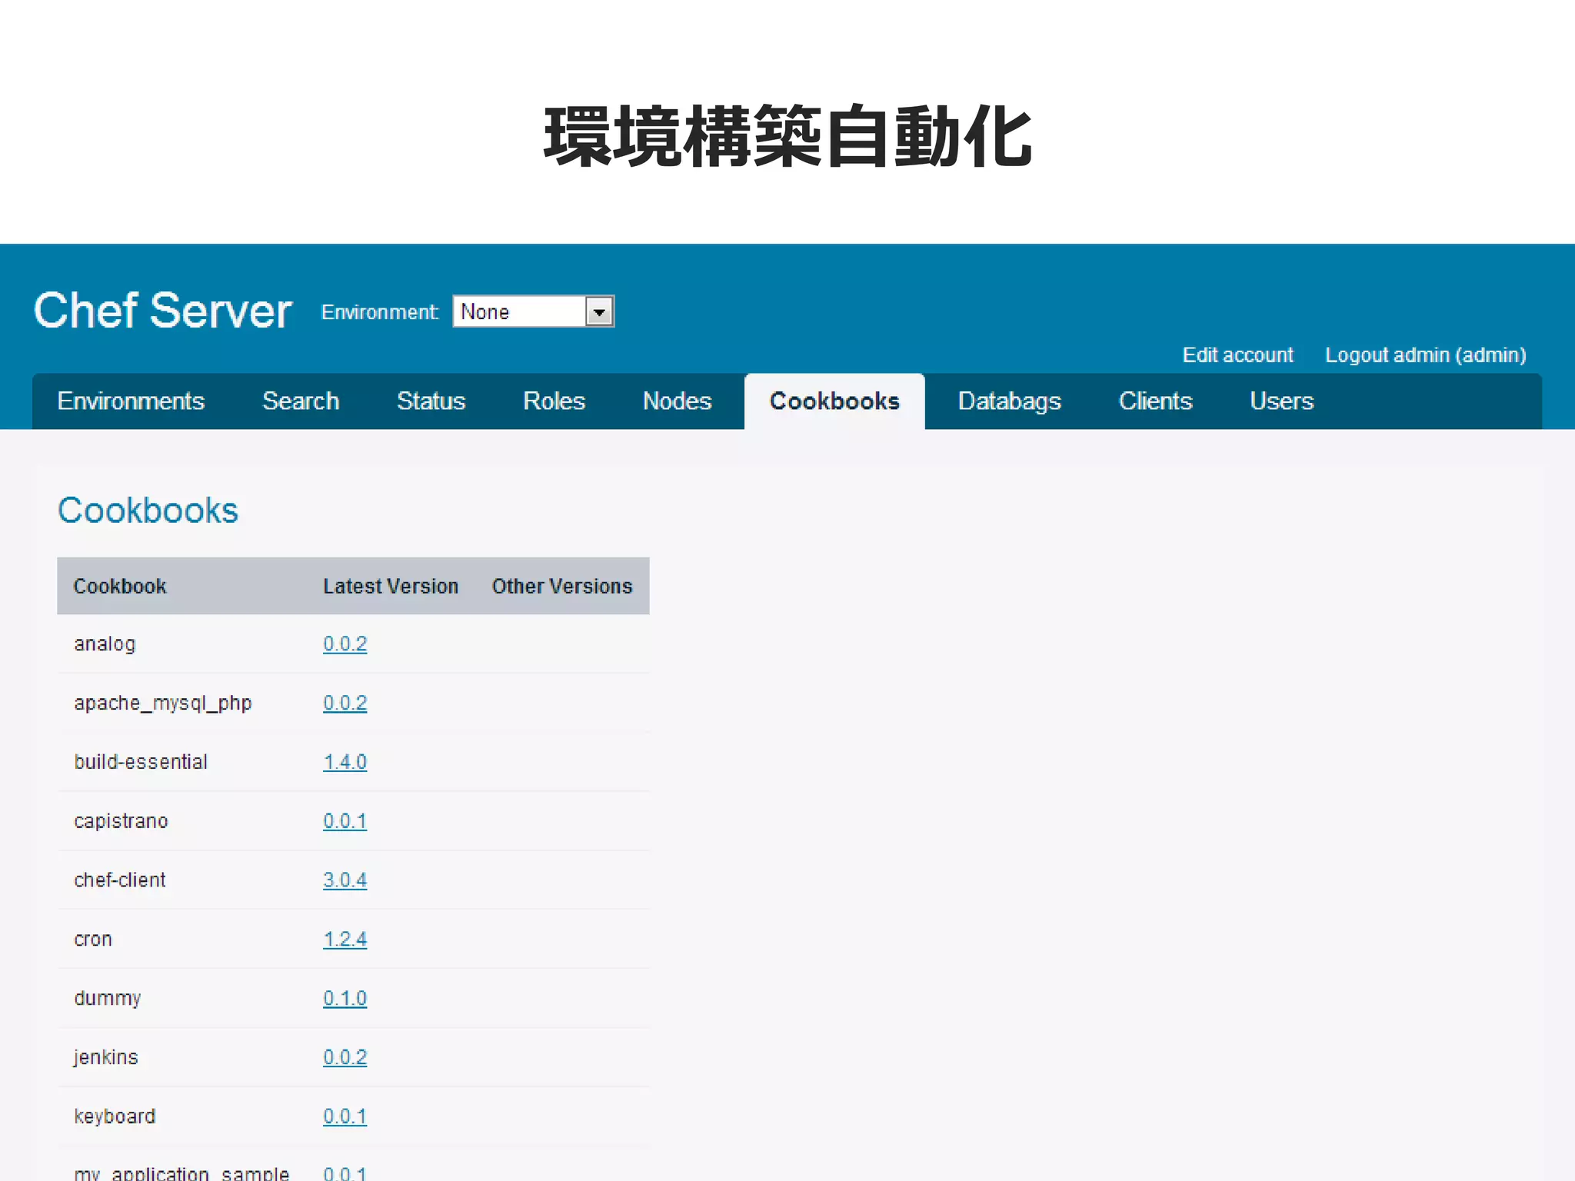
Task: Go to the Search tab
Action: [x=301, y=401]
